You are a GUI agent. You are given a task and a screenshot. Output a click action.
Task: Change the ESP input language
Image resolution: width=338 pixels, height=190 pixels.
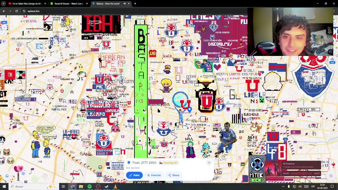(x=313, y=187)
